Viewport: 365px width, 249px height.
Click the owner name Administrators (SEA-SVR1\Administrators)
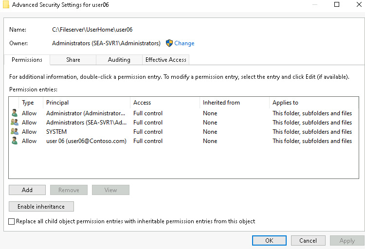pyautogui.click(x=106, y=43)
